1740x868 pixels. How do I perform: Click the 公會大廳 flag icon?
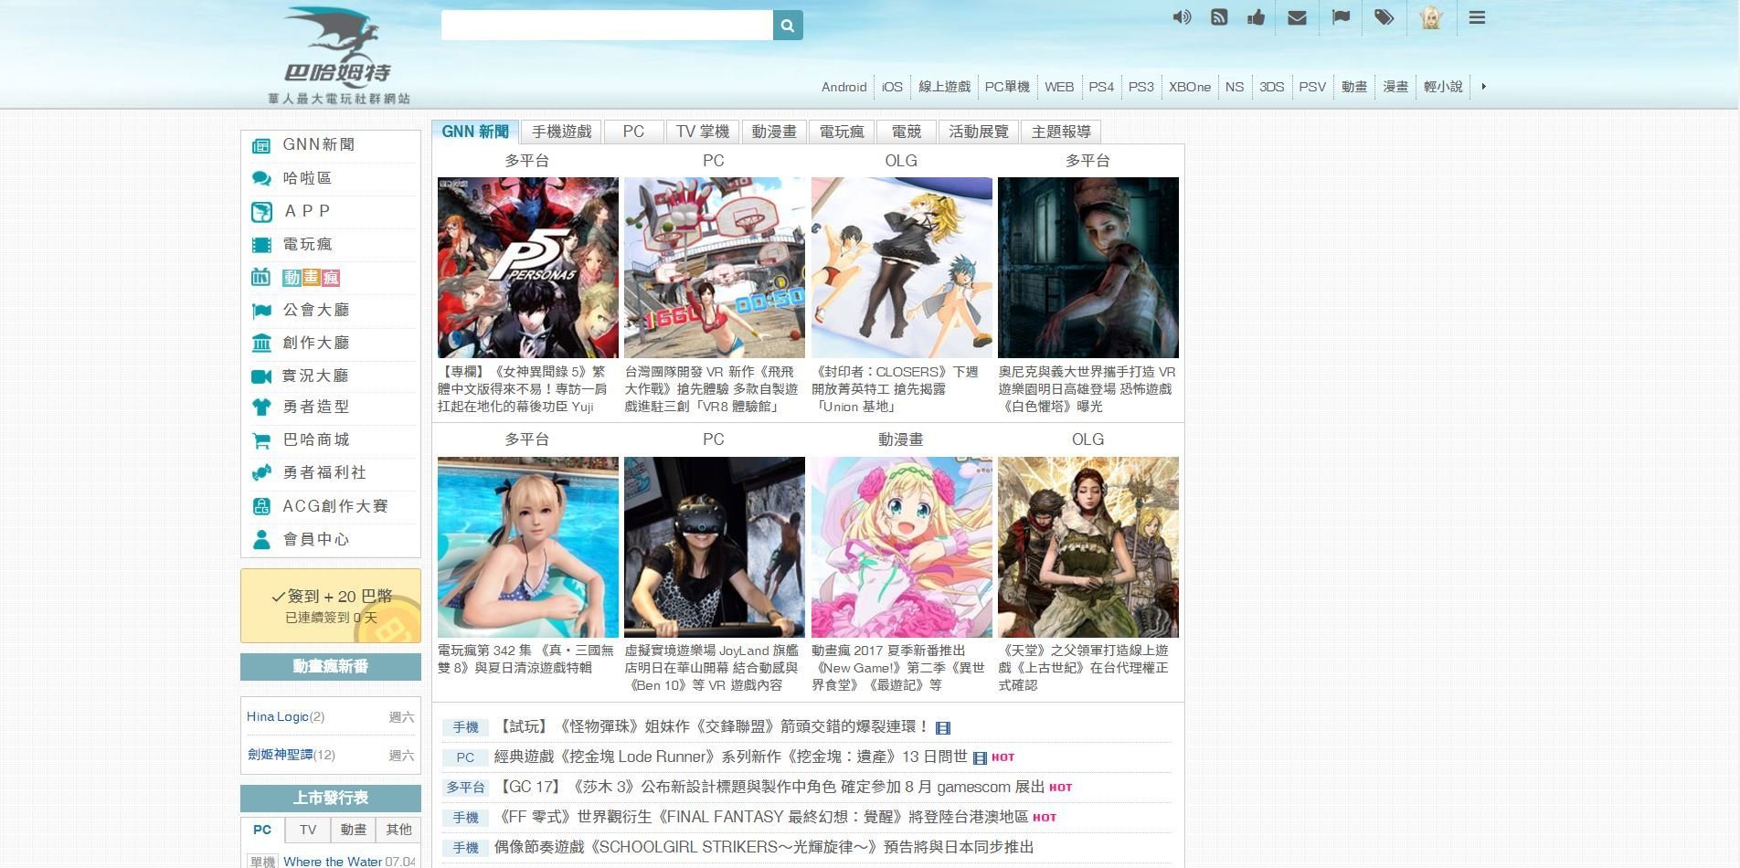tap(261, 311)
